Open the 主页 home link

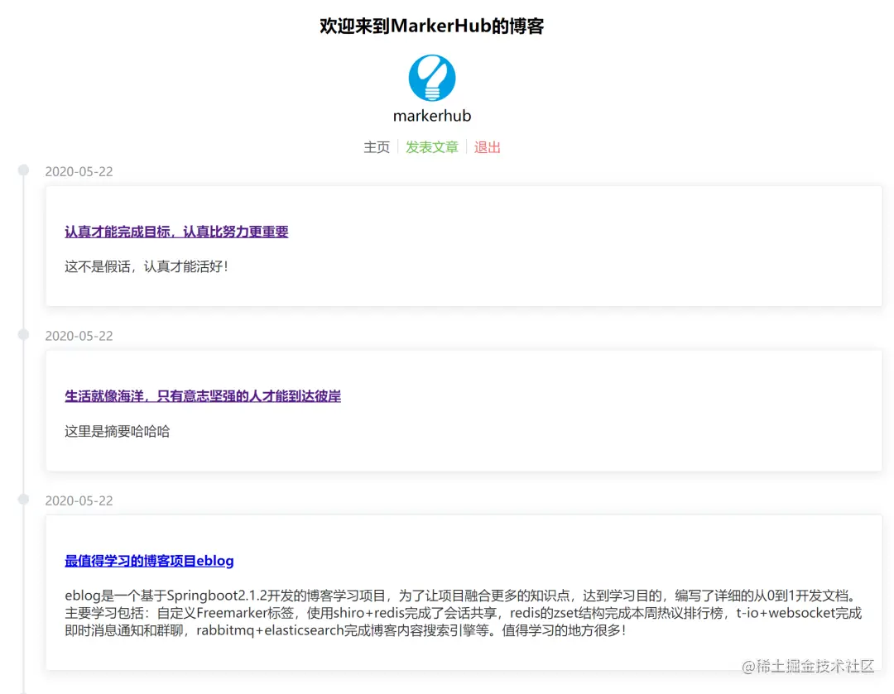click(x=377, y=147)
